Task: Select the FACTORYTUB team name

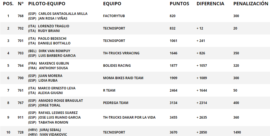Action: click(x=114, y=16)
